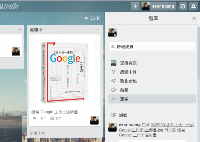Click the add member person icon
The width and height of the screenshot is (200, 142).
[113, 47]
